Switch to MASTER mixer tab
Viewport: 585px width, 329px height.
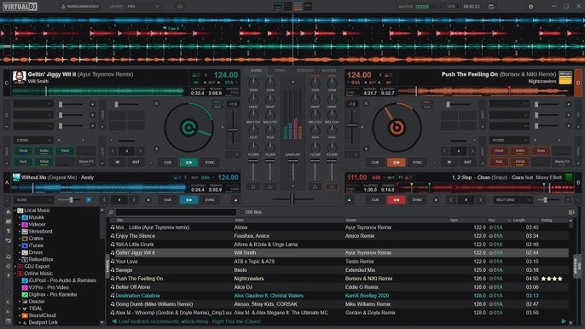328,70
